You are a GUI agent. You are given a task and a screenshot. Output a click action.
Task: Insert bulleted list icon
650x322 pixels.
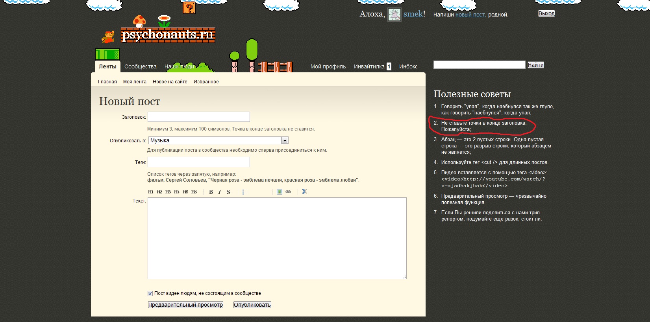[245, 192]
